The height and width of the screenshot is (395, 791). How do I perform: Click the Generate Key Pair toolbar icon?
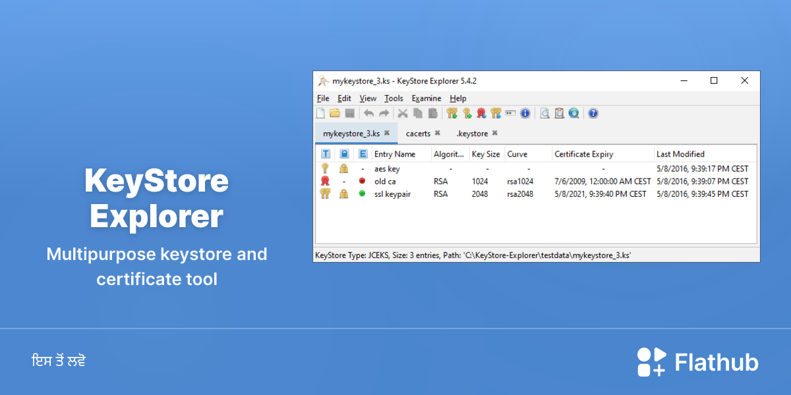coord(452,113)
